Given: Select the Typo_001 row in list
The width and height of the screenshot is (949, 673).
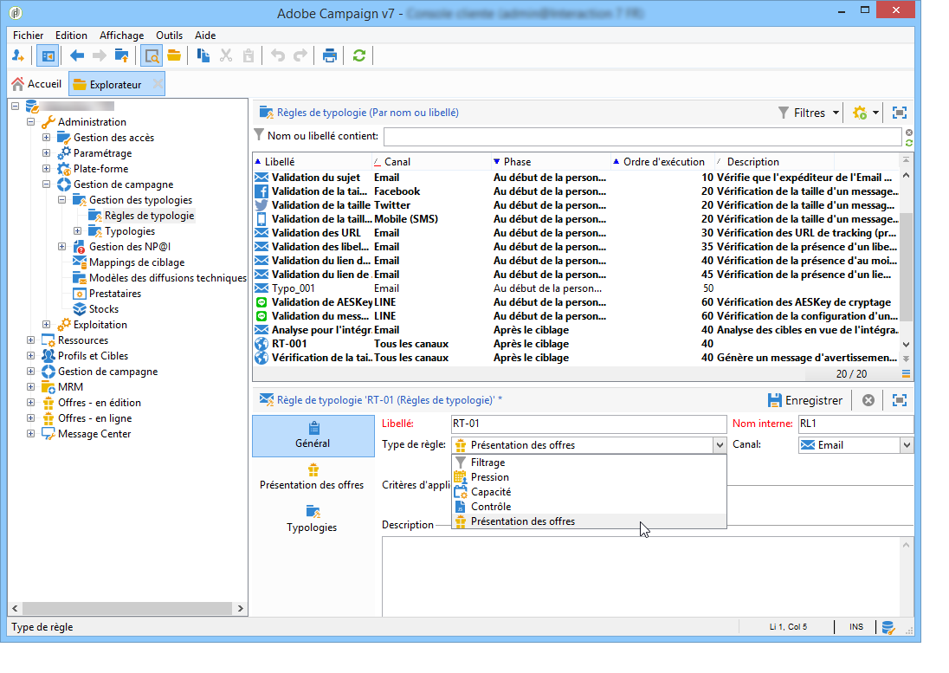Looking at the screenshot, I should coord(578,288).
